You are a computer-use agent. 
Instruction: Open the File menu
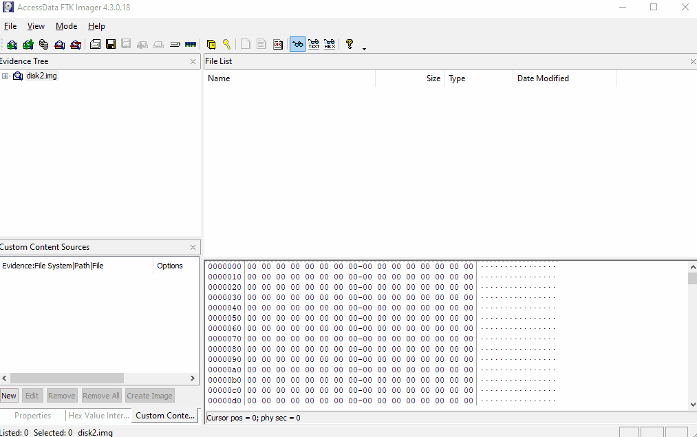10,26
